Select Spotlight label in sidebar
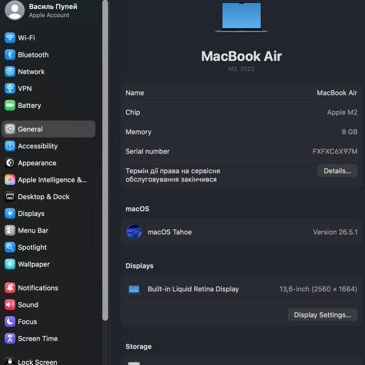The width and height of the screenshot is (365, 365). pos(32,247)
